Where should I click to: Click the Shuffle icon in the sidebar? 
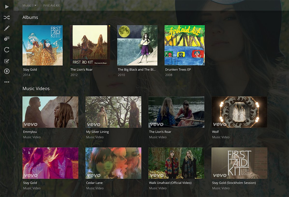[7, 18]
